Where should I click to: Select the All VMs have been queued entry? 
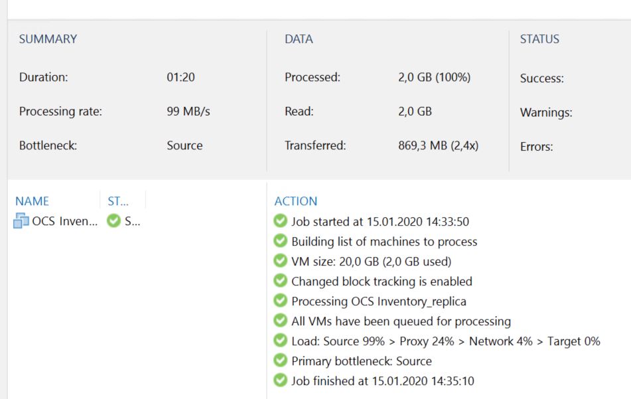[401, 321]
